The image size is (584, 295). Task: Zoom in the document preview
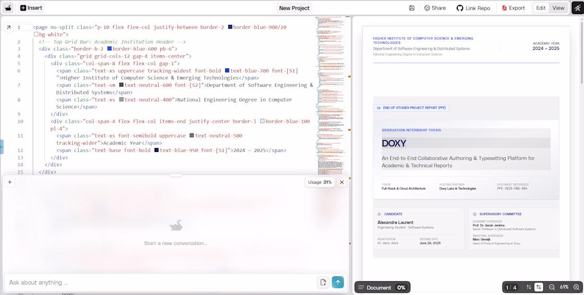tap(577, 287)
